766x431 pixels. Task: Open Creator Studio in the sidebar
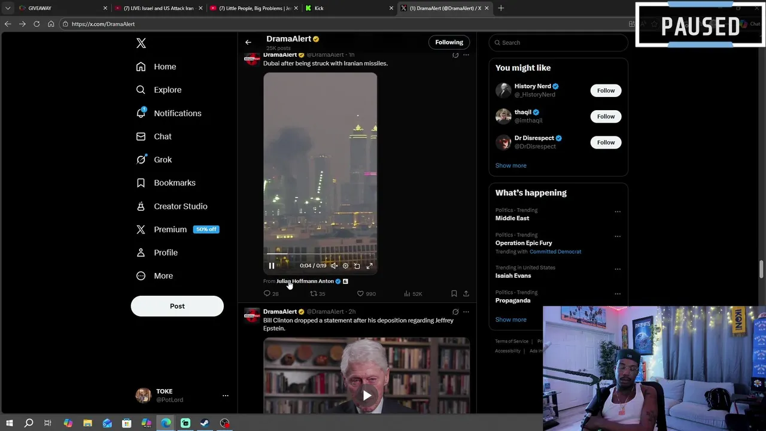click(172, 206)
